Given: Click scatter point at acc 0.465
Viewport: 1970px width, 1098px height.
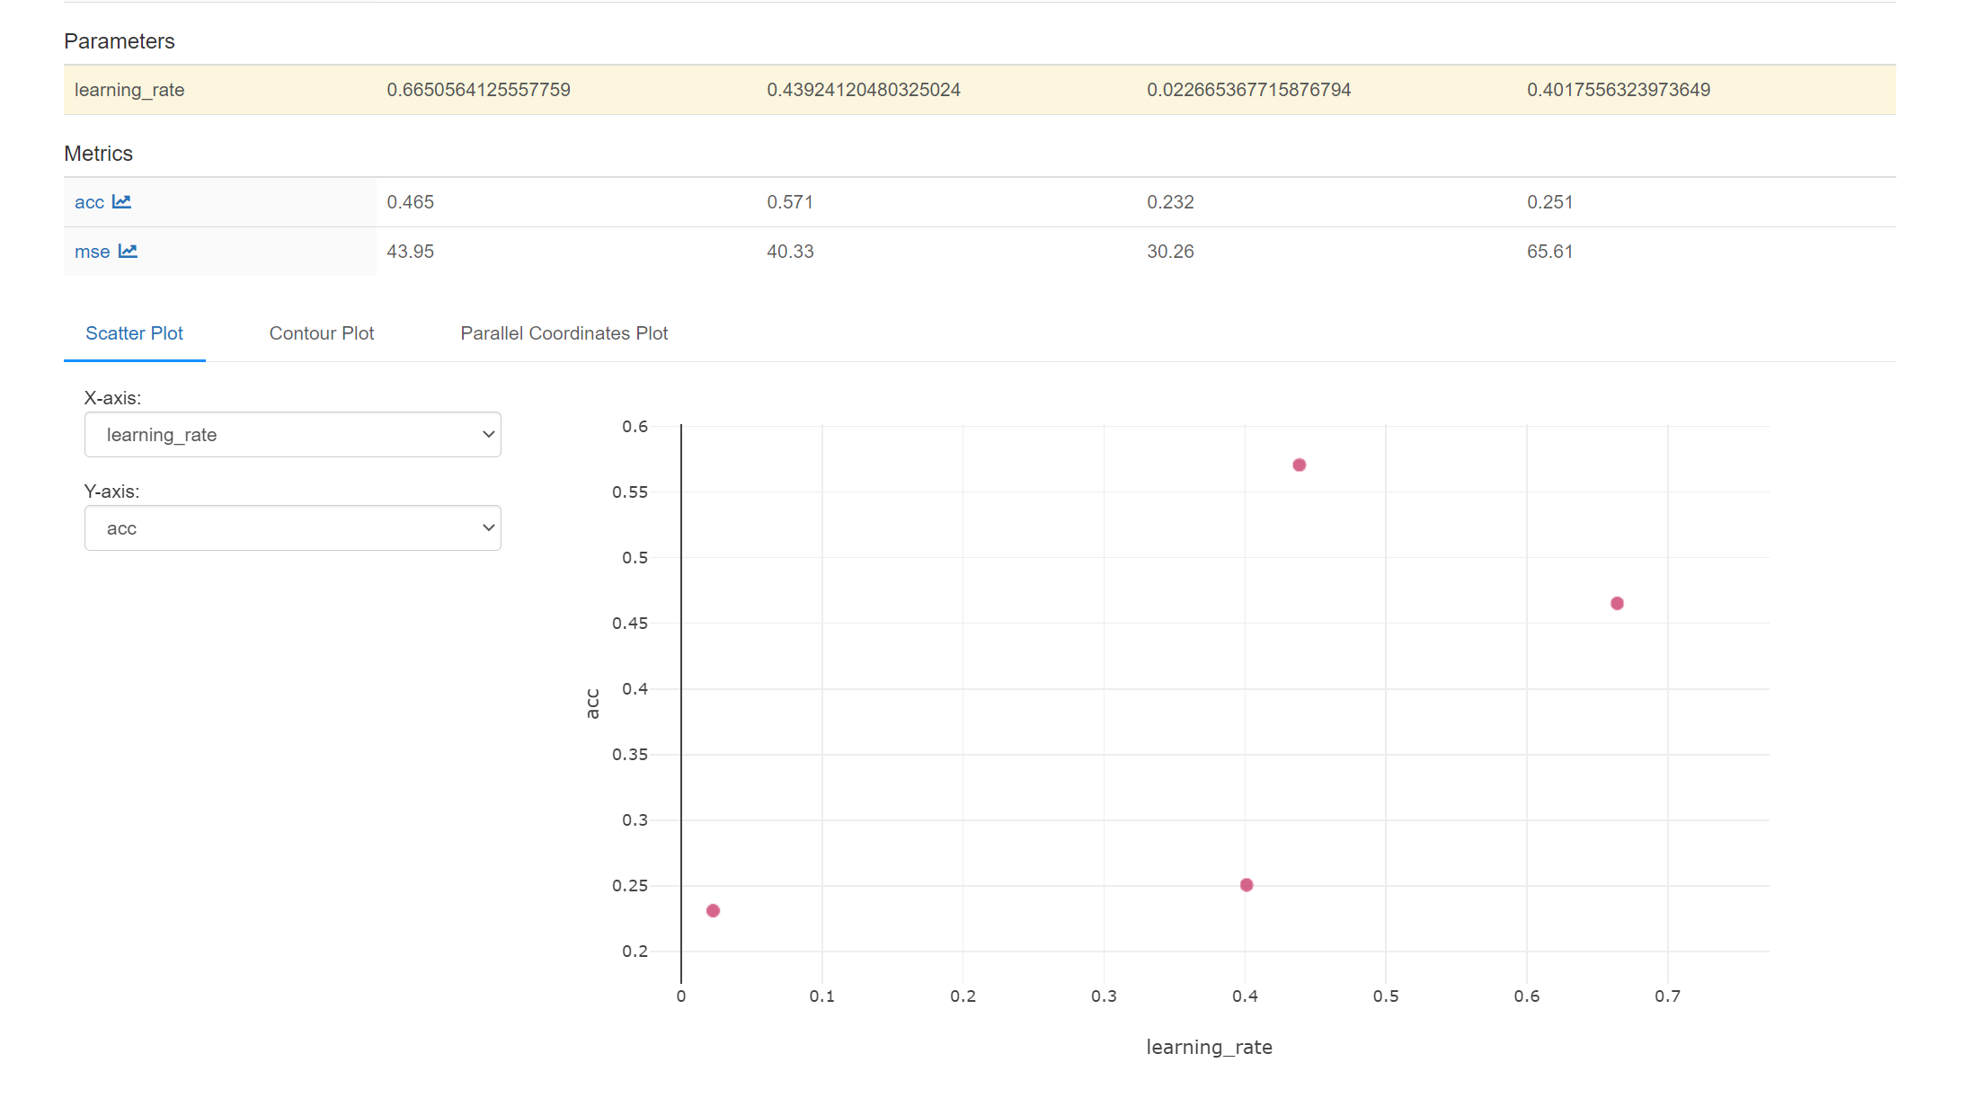Looking at the screenshot, I should [x=1617, y=604].
